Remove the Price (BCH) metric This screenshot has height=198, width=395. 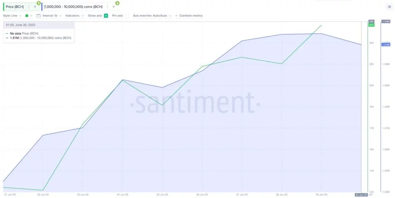coord(35,7)
